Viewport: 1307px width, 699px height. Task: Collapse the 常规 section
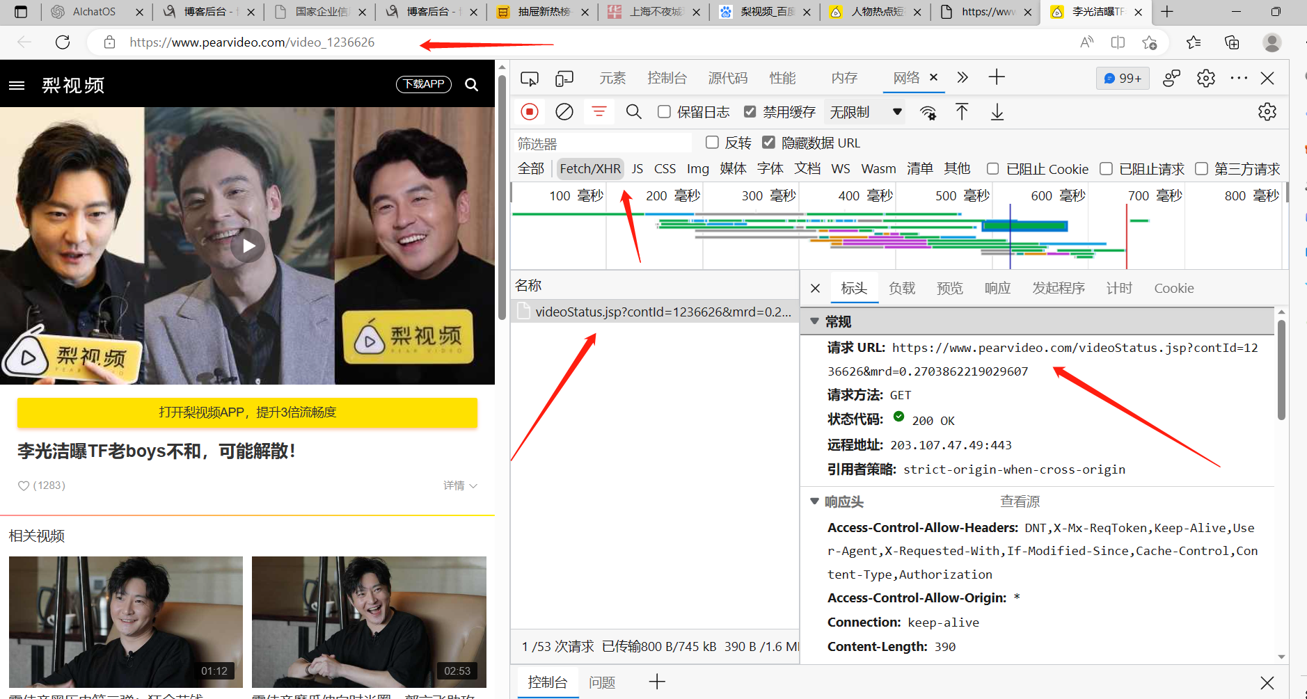[814, 321]
